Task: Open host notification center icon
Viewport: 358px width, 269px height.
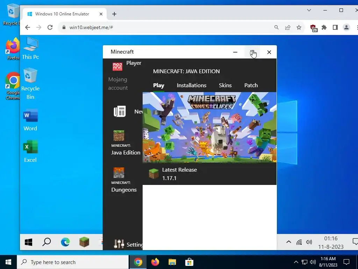Action: [x=346, y=262]
